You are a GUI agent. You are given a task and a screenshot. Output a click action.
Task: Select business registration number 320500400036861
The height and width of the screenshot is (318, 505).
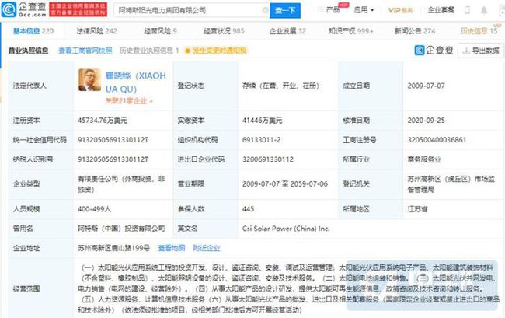click(x=437, y=140)
